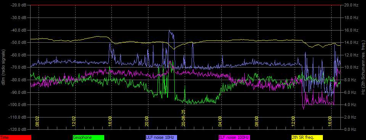The width and height of the screenshot is (366, 140).
Task: Select the 08:02 time marker label
Action: point(37,121)
